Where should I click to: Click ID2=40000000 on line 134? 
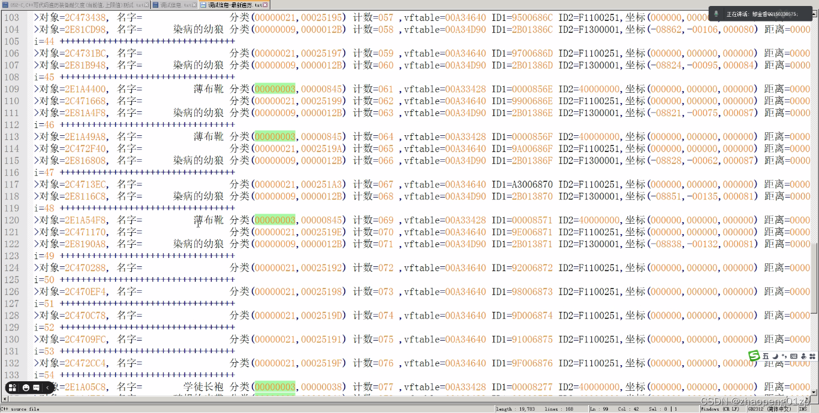(x=589, y=387)
